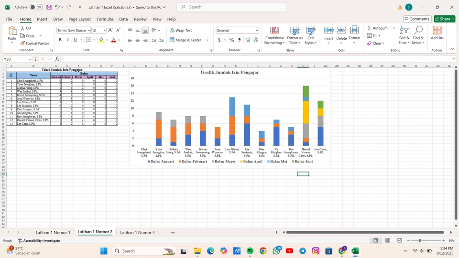Open the Name Box dropdown arrow
This screenshot has width=459, height=258.
(x=29, y=59)
